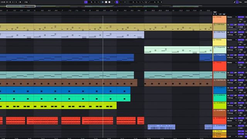
Task: Unfold the 6 Organ4 track
Action: 215,55
